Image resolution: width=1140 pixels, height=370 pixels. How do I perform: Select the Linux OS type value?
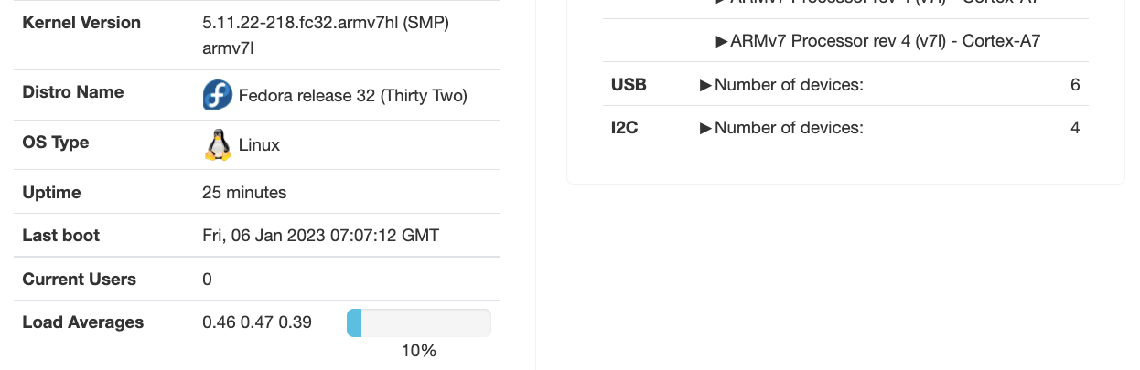pyautogui.click(x=259, y=144)
